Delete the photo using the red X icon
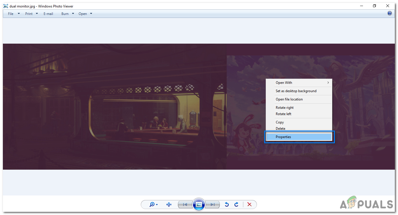The width and height of the screenshot is (398, 215). pyautogui.click(x=249, y=204)
